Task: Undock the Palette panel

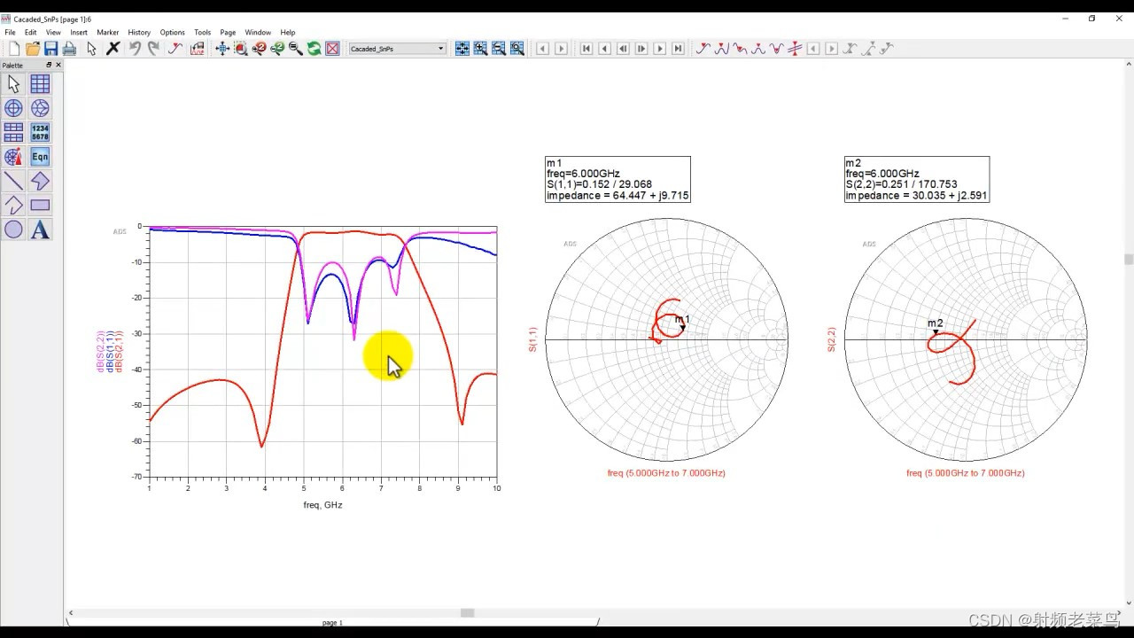Action: [49, 65]
